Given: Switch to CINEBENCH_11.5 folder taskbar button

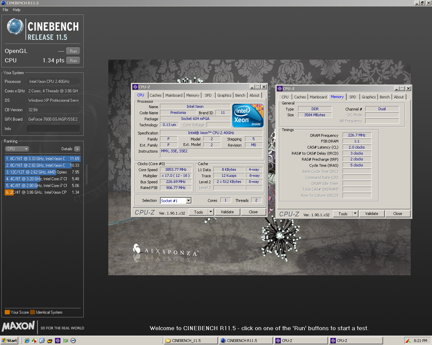Looking at the screenshot, I should (191, 341).
